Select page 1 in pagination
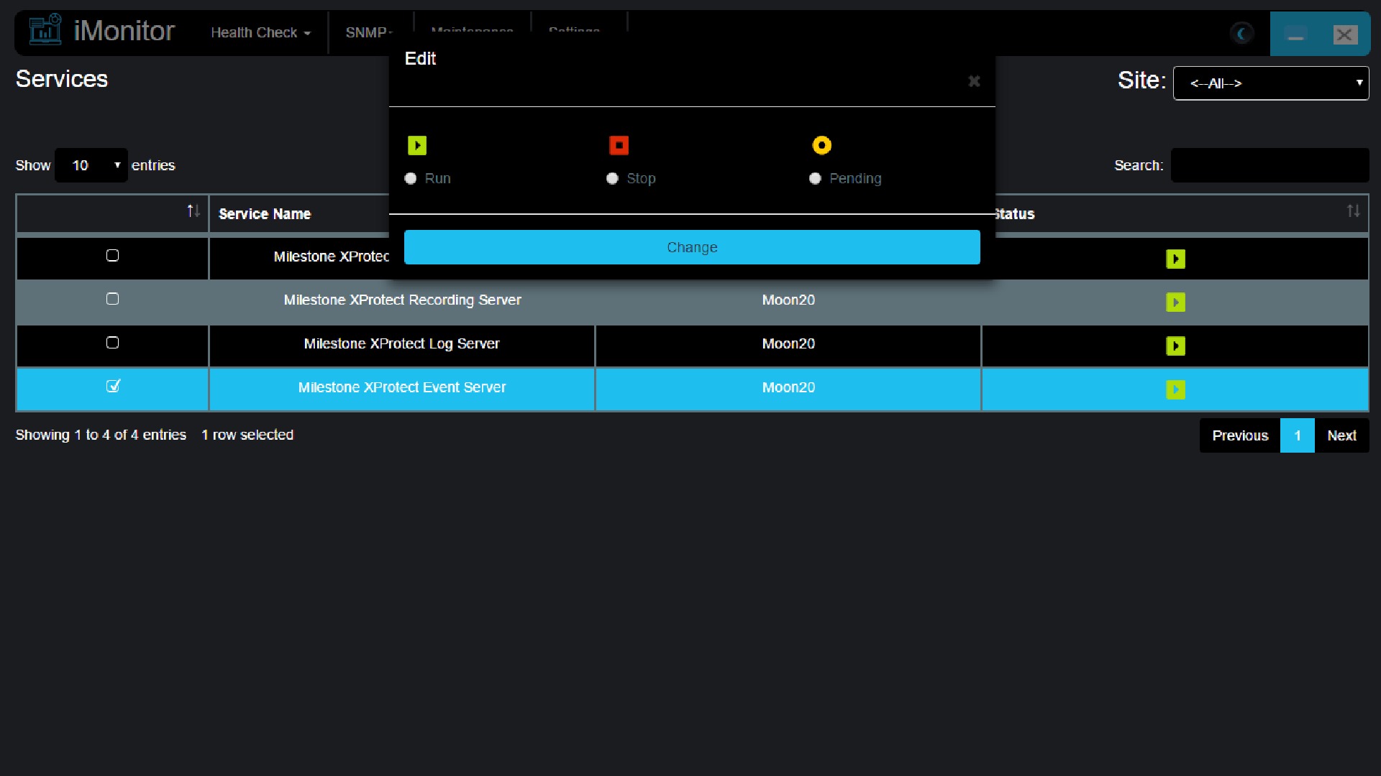Screen dimensions: 1381x776 point(1298,435)
